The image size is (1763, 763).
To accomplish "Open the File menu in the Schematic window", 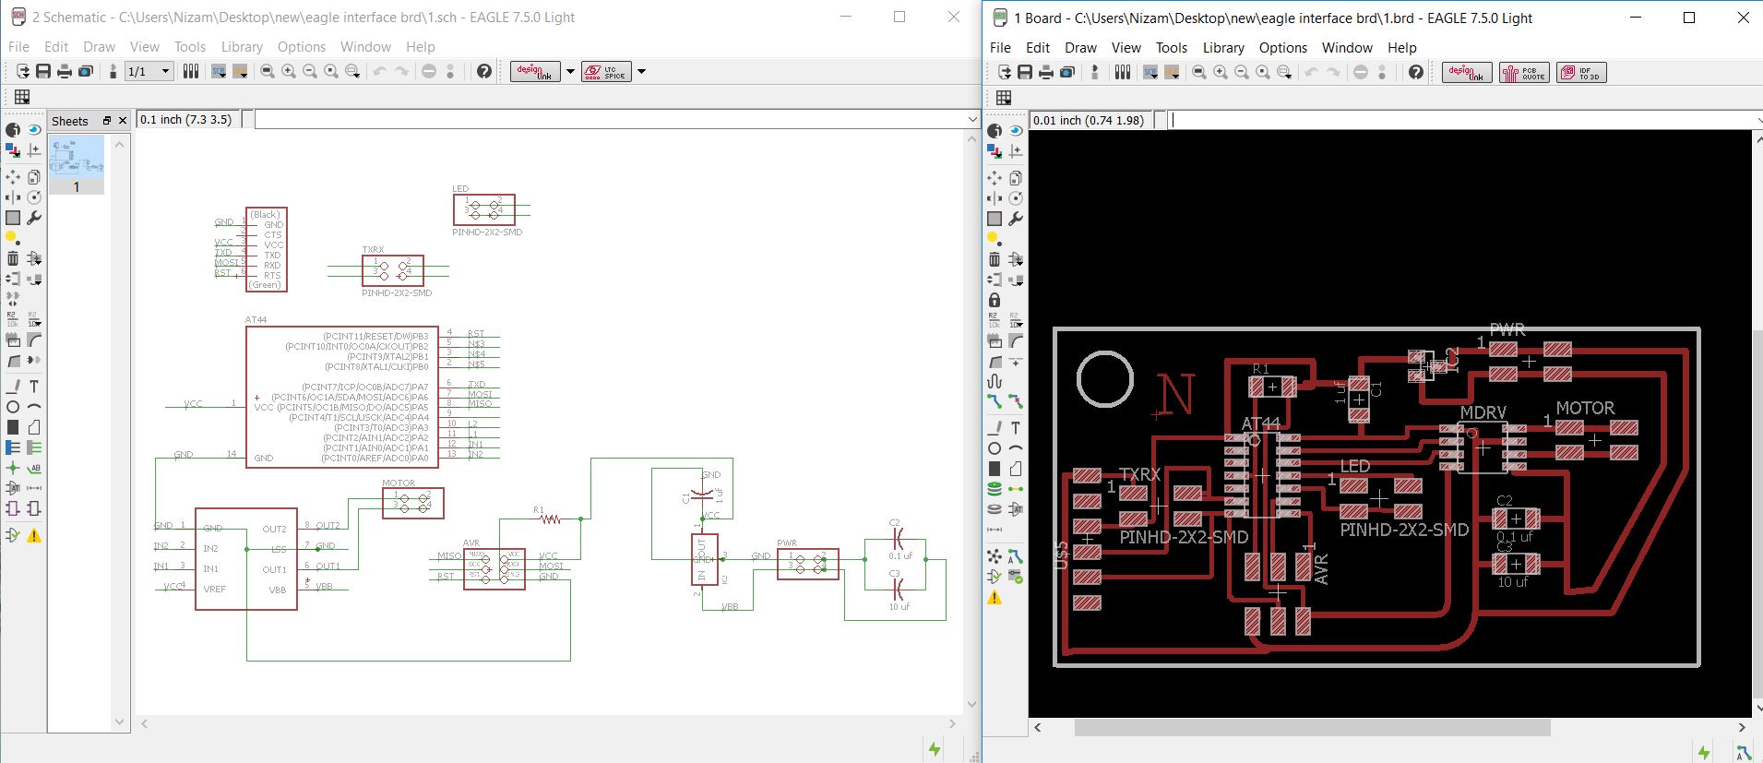I will [18, 46].
